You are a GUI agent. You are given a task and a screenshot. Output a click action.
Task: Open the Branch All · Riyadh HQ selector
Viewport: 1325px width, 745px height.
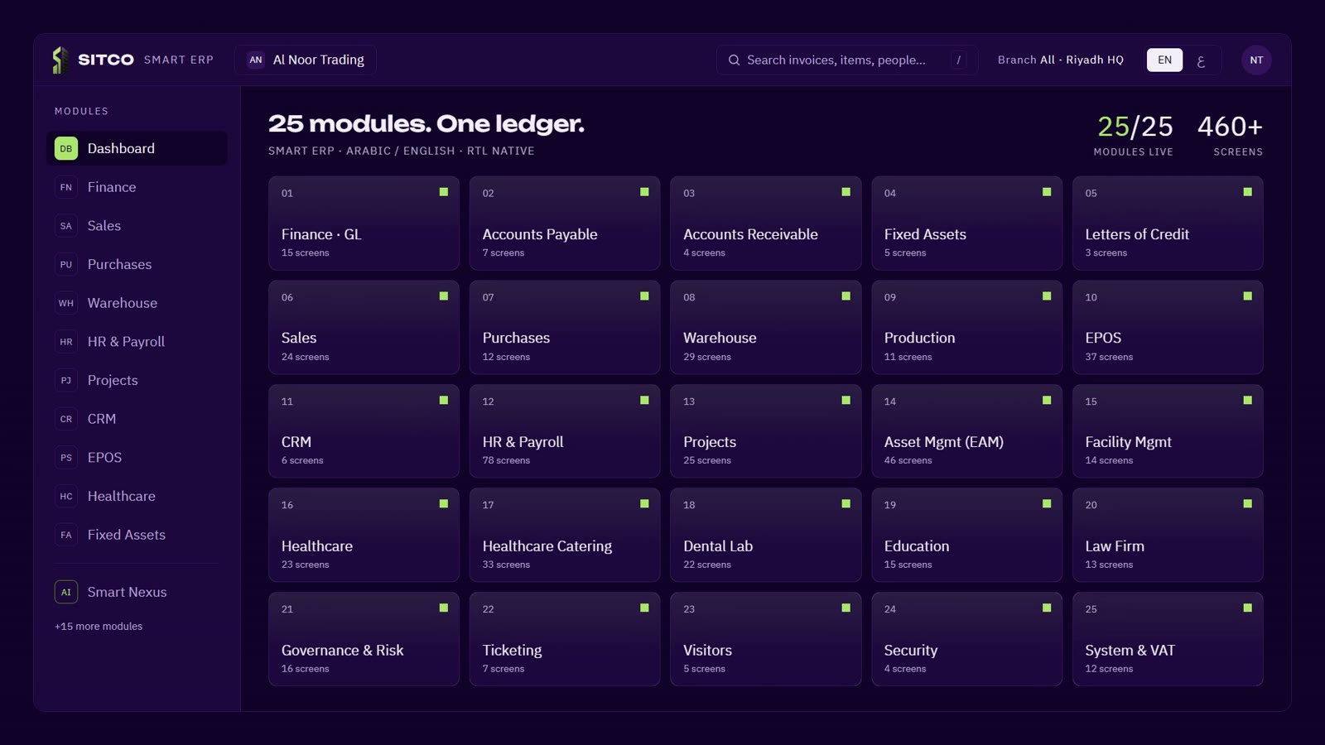click(x=1060, y=60)
